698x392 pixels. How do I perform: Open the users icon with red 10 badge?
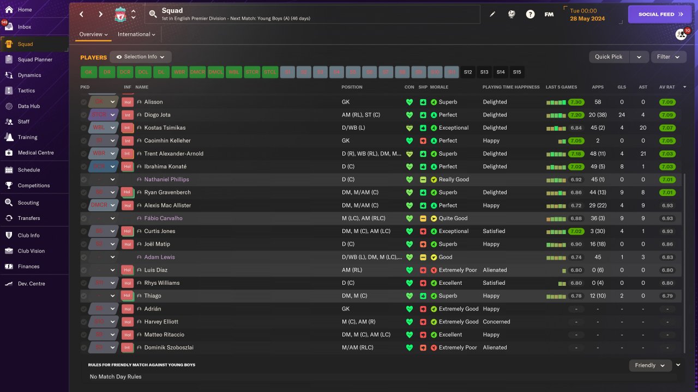tap(681, 34)
